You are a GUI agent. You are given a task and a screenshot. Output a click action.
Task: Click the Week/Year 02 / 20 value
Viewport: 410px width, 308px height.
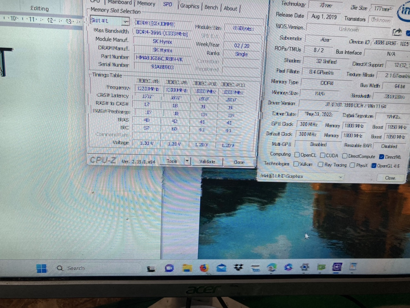click(242, 46)
